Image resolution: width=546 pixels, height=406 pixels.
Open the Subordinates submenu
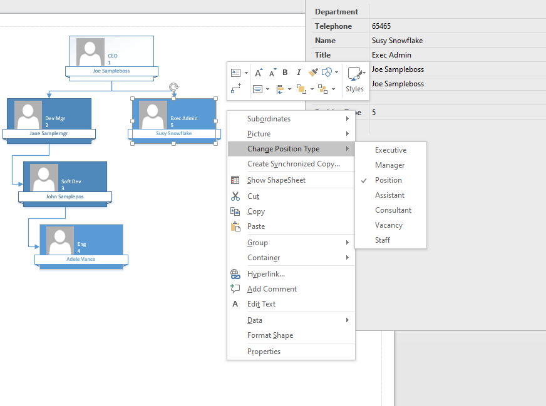coord(291,119)
